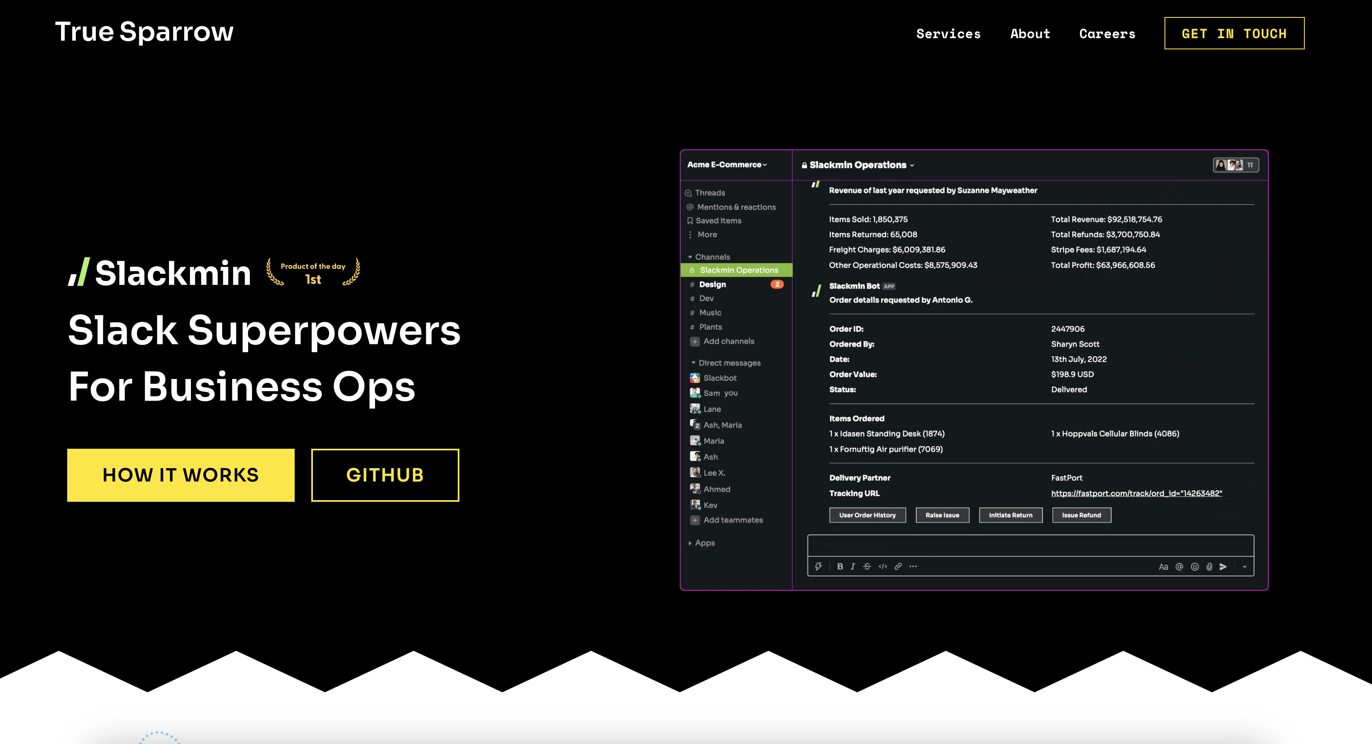Toggle italic formatting in message composer

pos(853,566)
